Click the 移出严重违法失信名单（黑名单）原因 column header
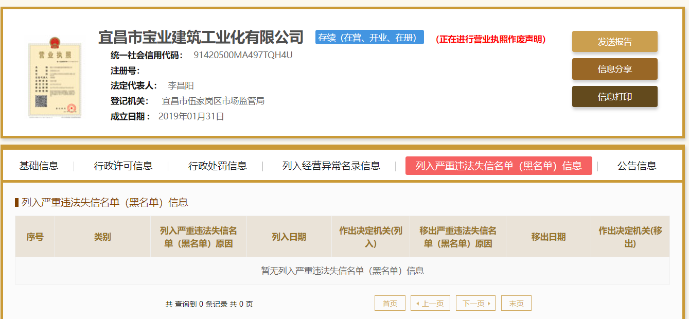Viewport: 689px width, 319px height. pos(458,237)
